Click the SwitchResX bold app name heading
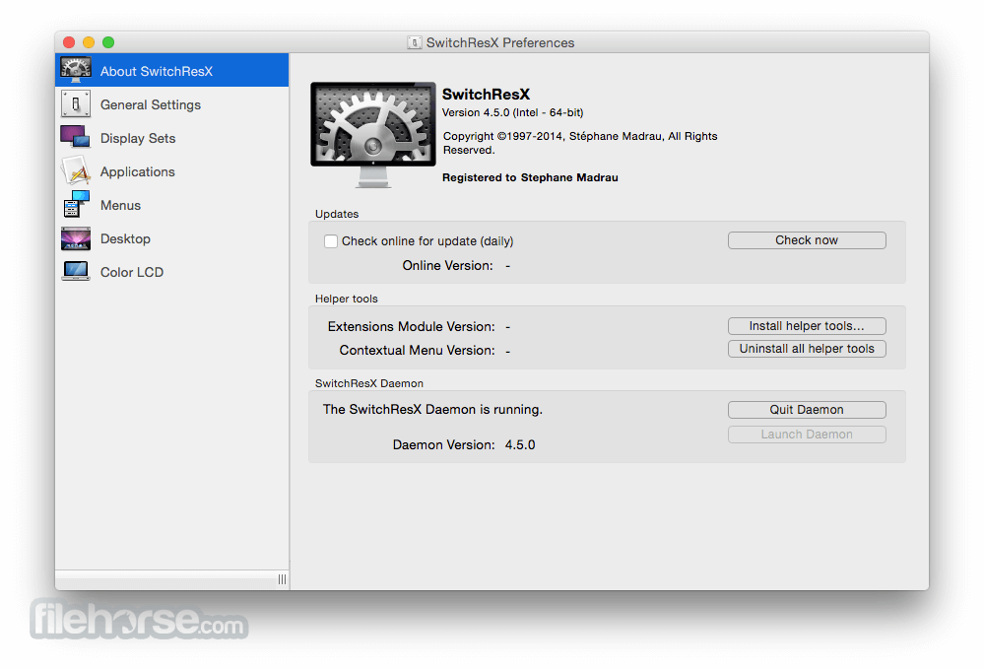The image size is (984, 669). 487,95
